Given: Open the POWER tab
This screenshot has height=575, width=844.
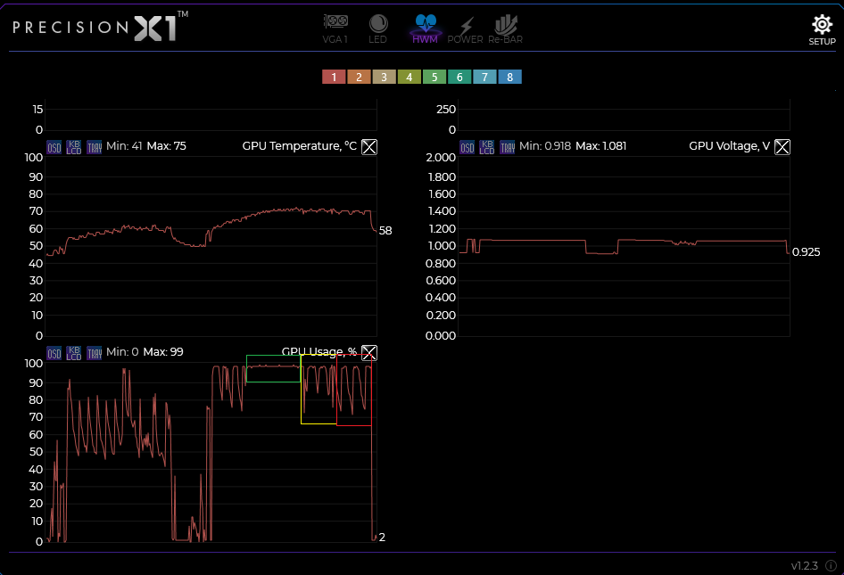Looking at the screenshot, I should pos(465,29).
